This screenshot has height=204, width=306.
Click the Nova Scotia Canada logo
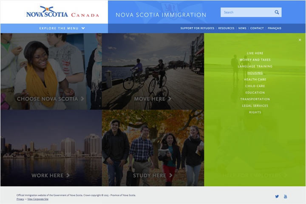tap(62, 12)
